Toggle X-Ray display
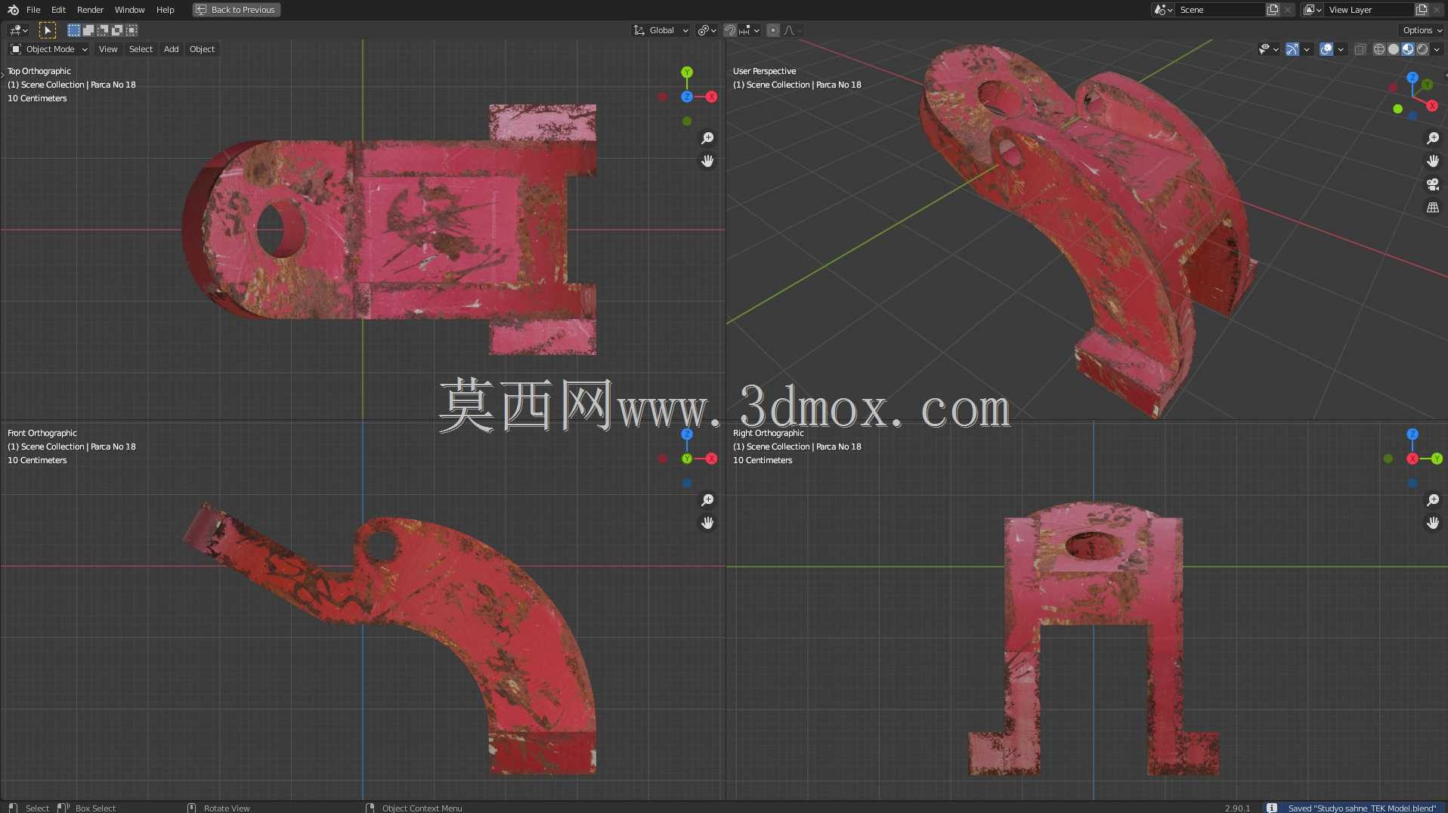 (1360, 49)
